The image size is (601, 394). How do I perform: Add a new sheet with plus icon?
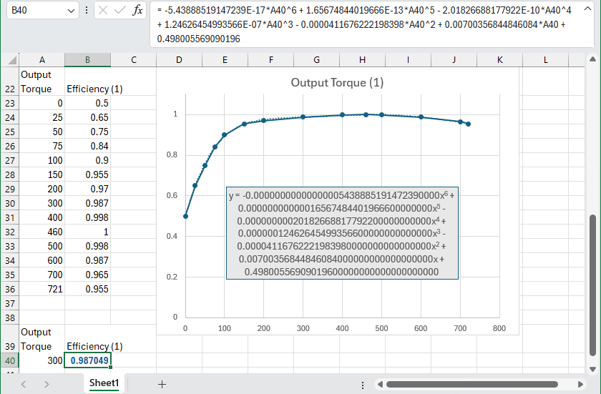(x=162, y=384)
